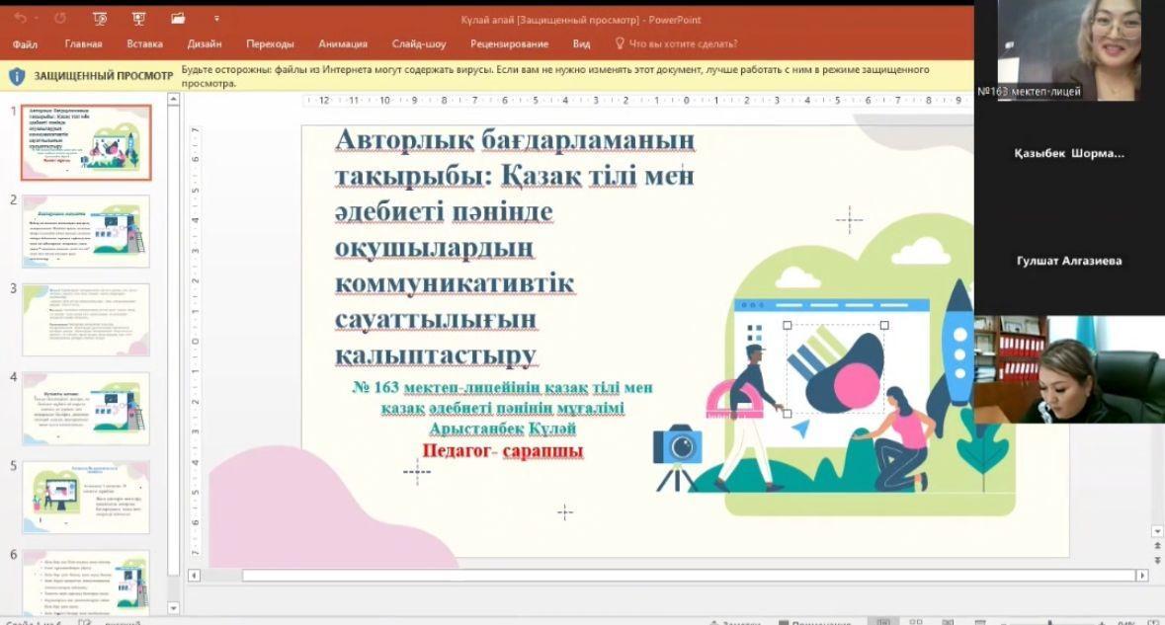
Task: Open the Файл menu
Action: (26, 43)
